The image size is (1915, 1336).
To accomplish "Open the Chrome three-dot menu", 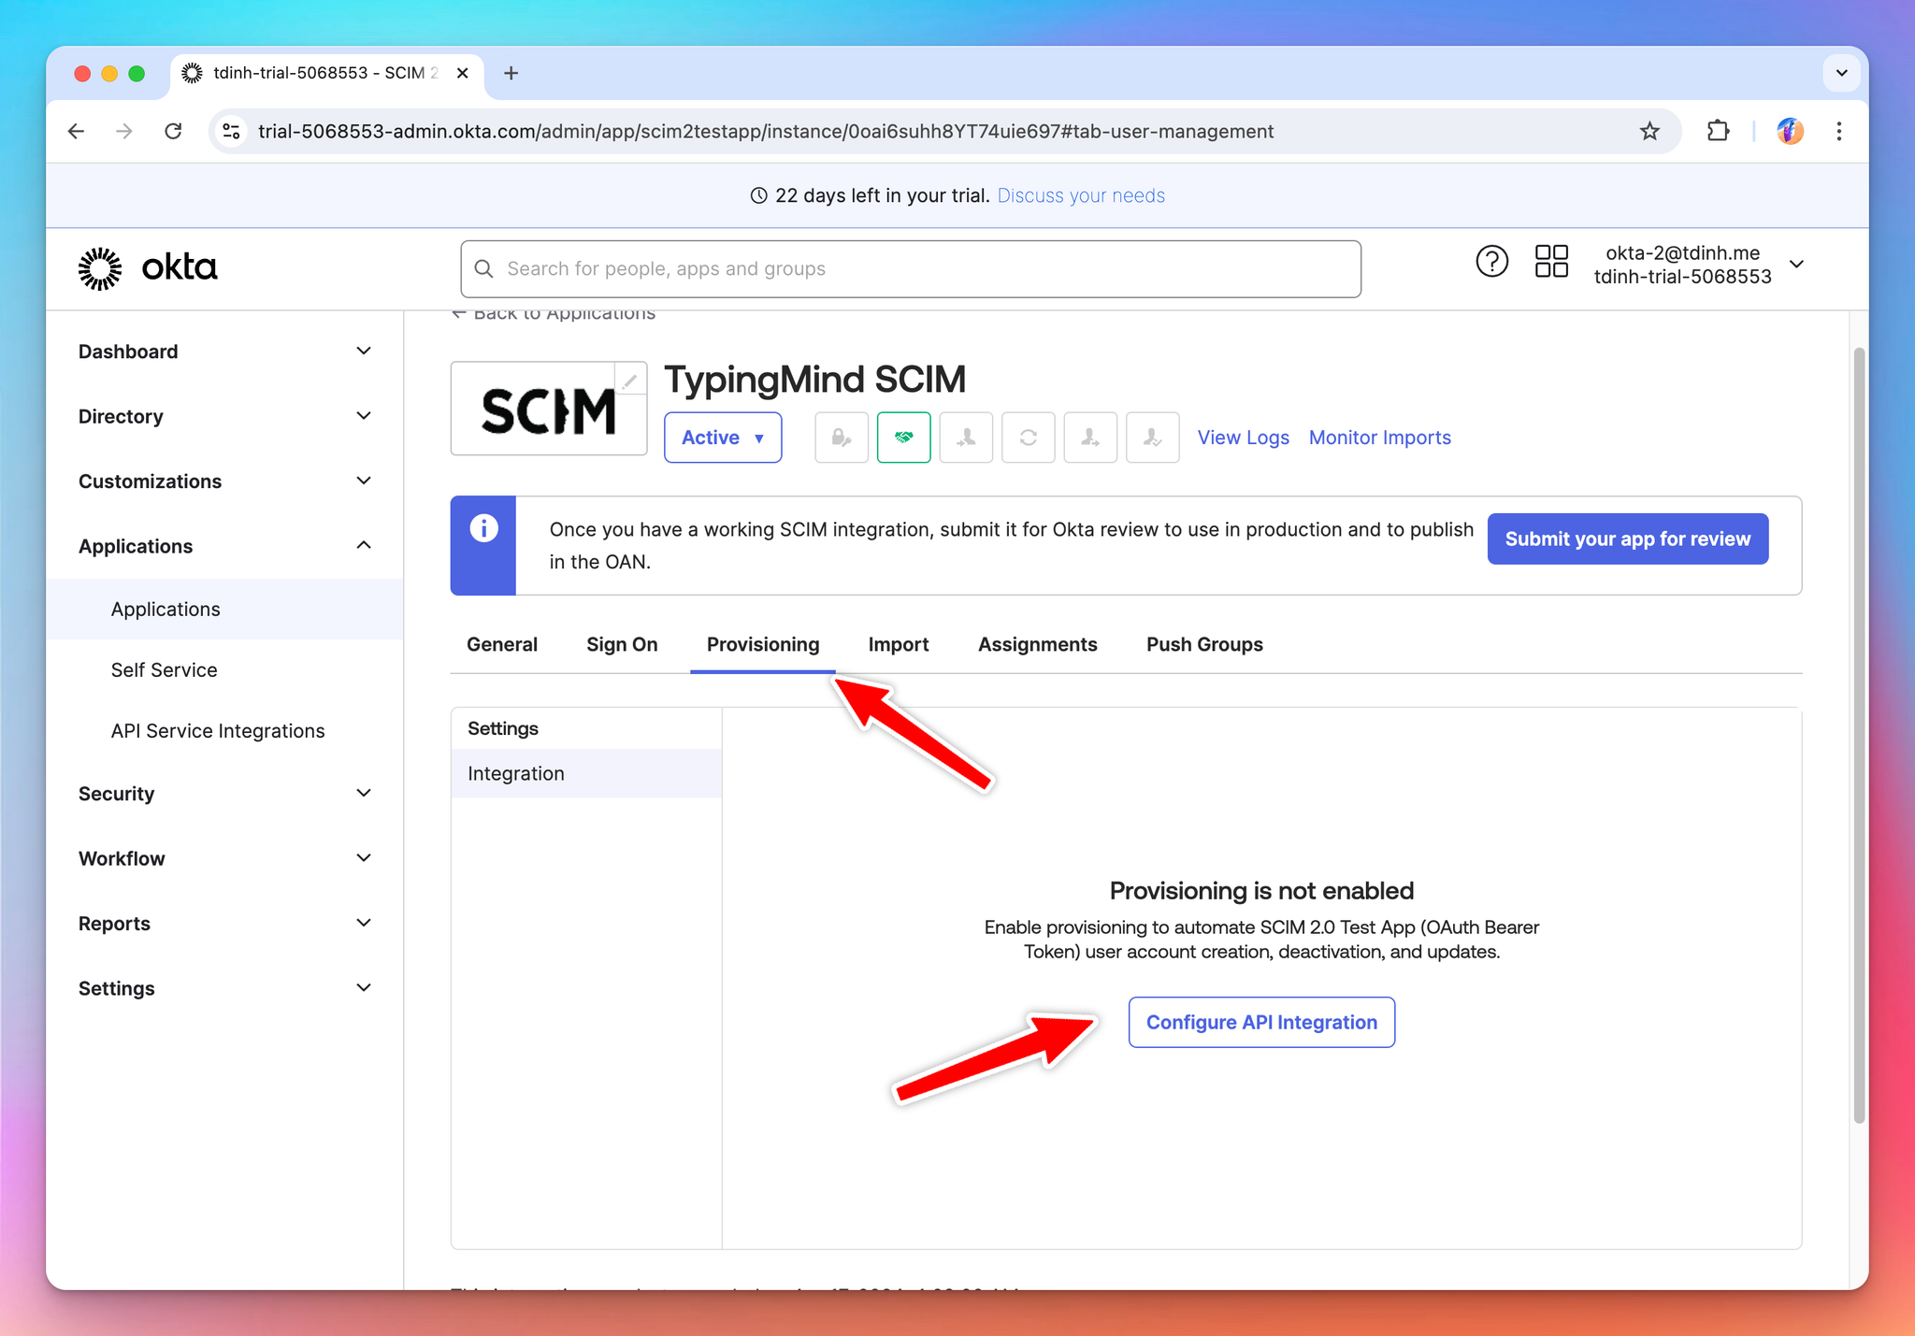I will click(1838, 131).
